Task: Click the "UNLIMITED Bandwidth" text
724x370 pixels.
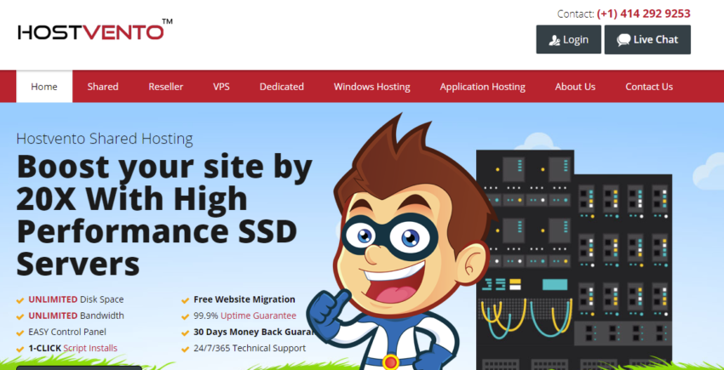Action: point(76,316)
